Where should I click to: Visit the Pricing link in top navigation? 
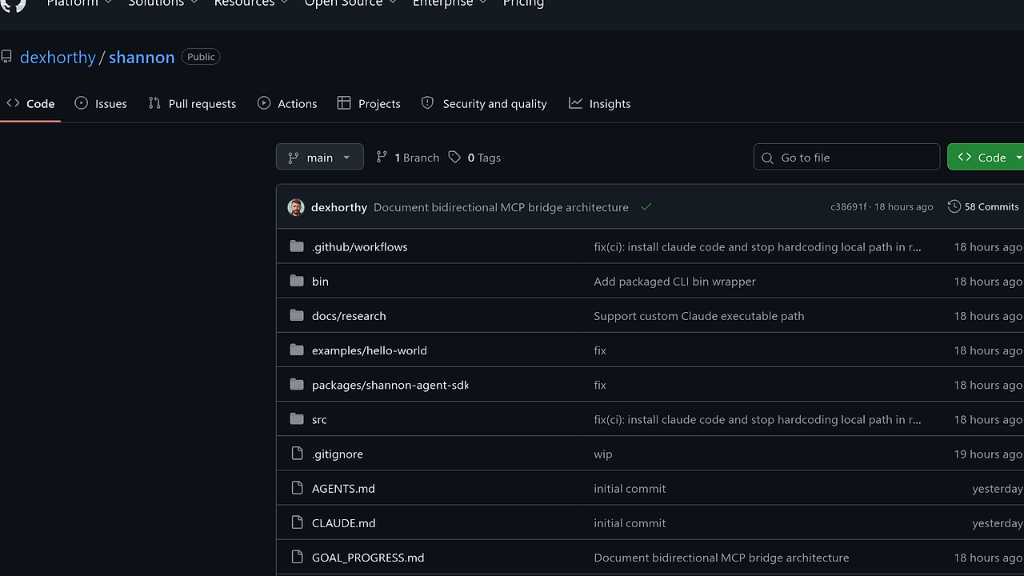(523, 4)
